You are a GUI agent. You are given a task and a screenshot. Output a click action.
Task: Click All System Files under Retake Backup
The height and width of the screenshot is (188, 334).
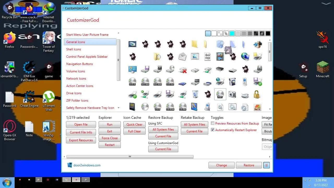(194, 125)
